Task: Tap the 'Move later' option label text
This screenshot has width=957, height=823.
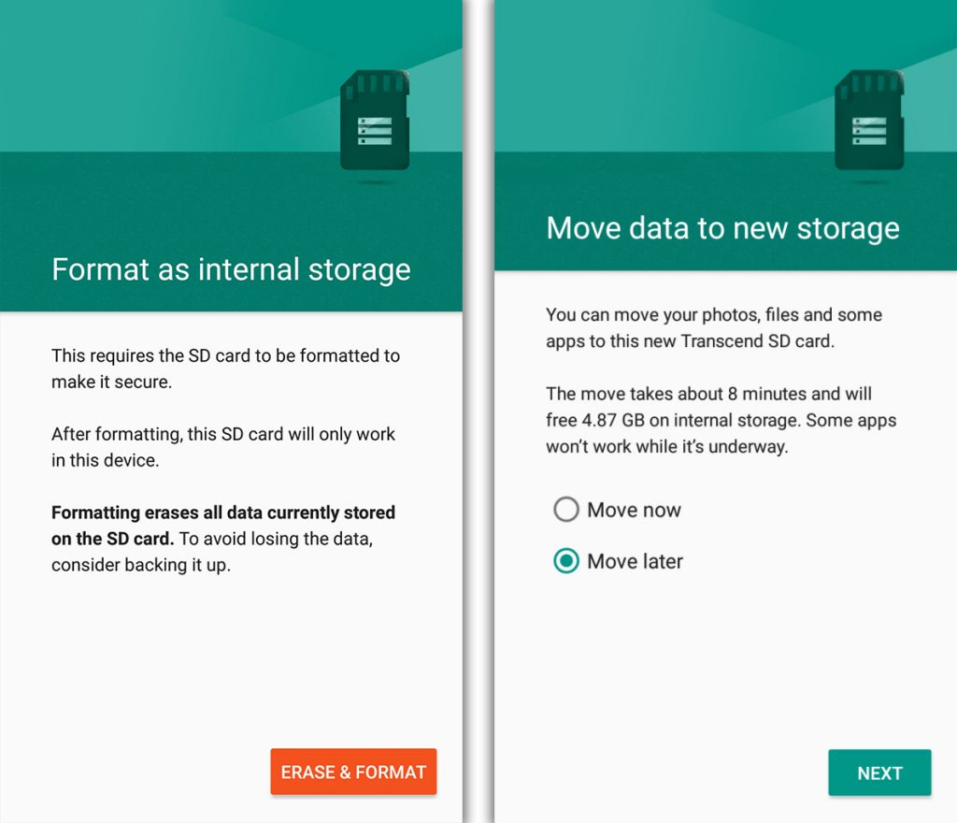Action: pyautogui.click(x=635, y=561)
